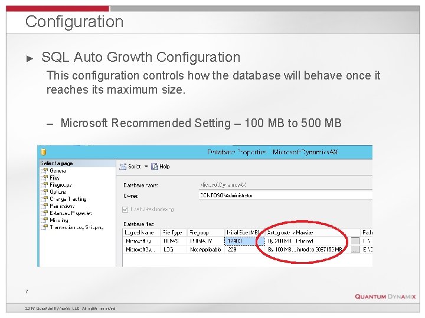
Task: Click the 'Select a page' panel header
Action: [x=77, y=163]
